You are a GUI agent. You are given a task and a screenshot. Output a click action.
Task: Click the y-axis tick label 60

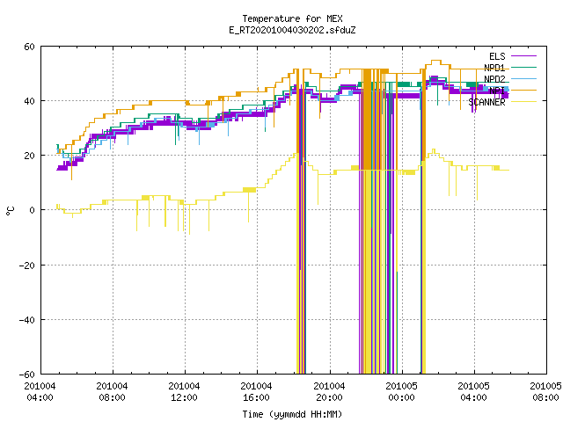tap(29, 47)
